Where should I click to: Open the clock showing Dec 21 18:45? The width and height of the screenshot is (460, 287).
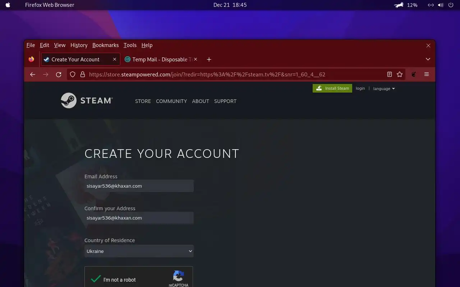click(x=230, y=5)
